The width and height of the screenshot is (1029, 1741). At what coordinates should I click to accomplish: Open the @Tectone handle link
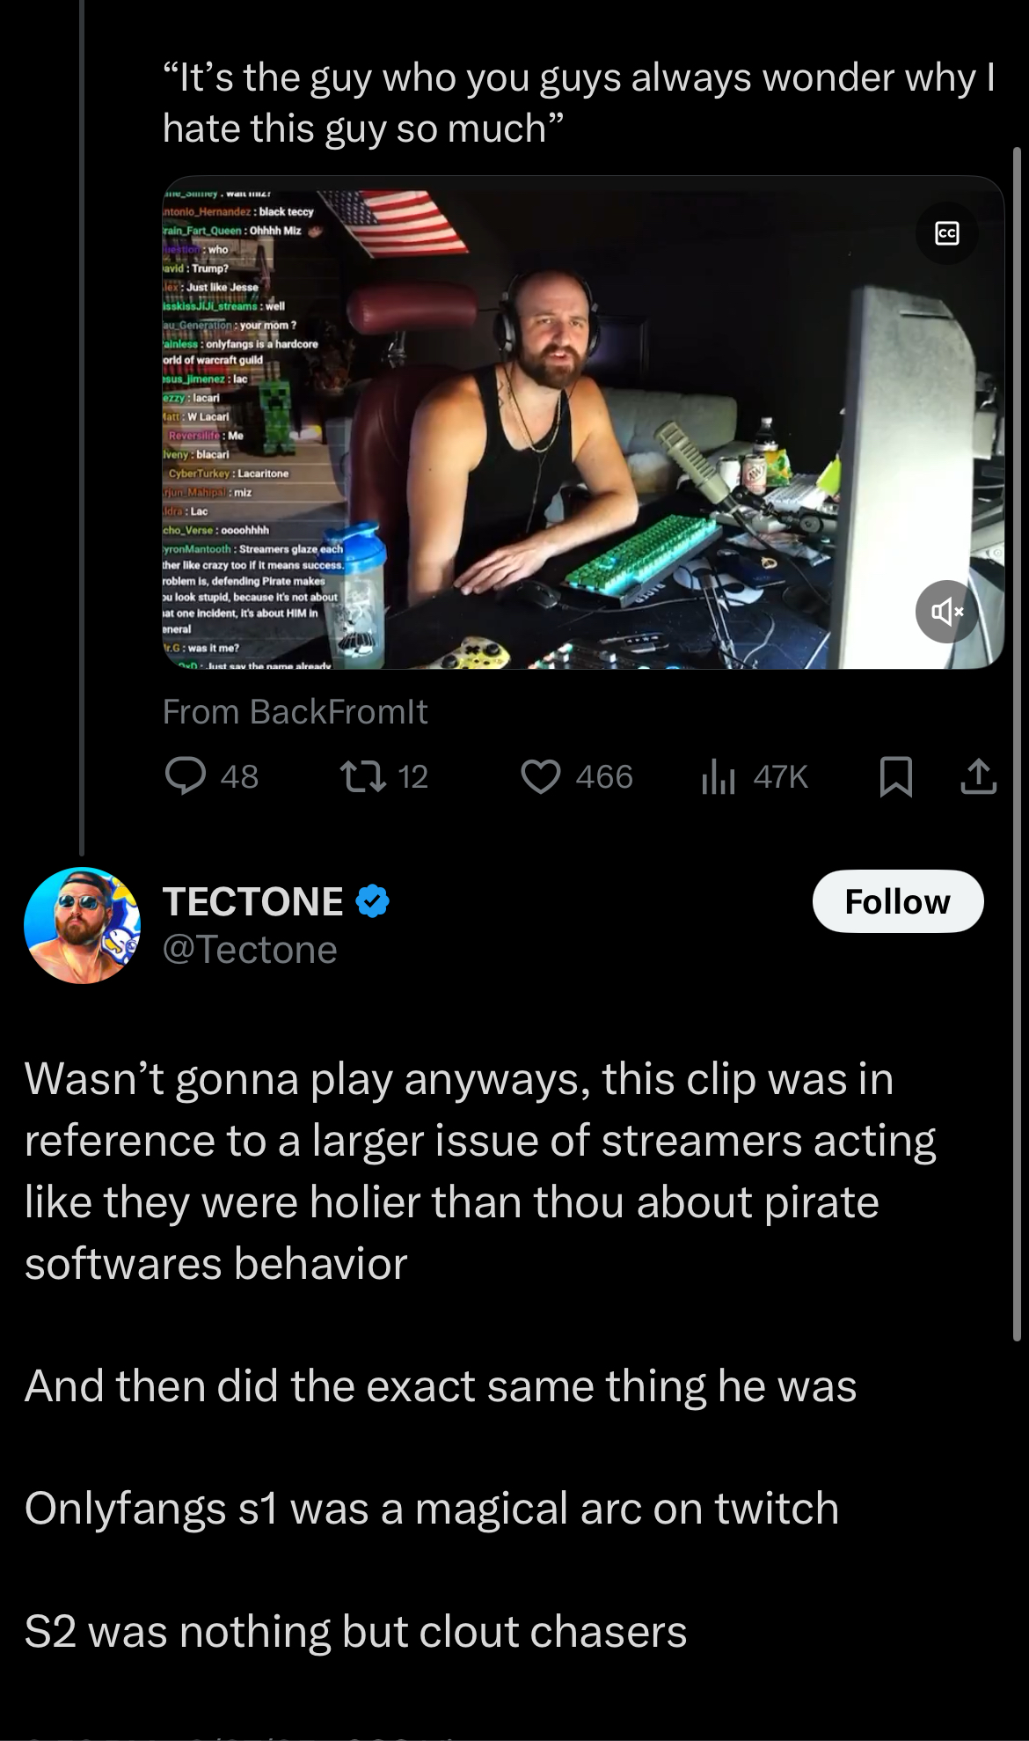250,950
